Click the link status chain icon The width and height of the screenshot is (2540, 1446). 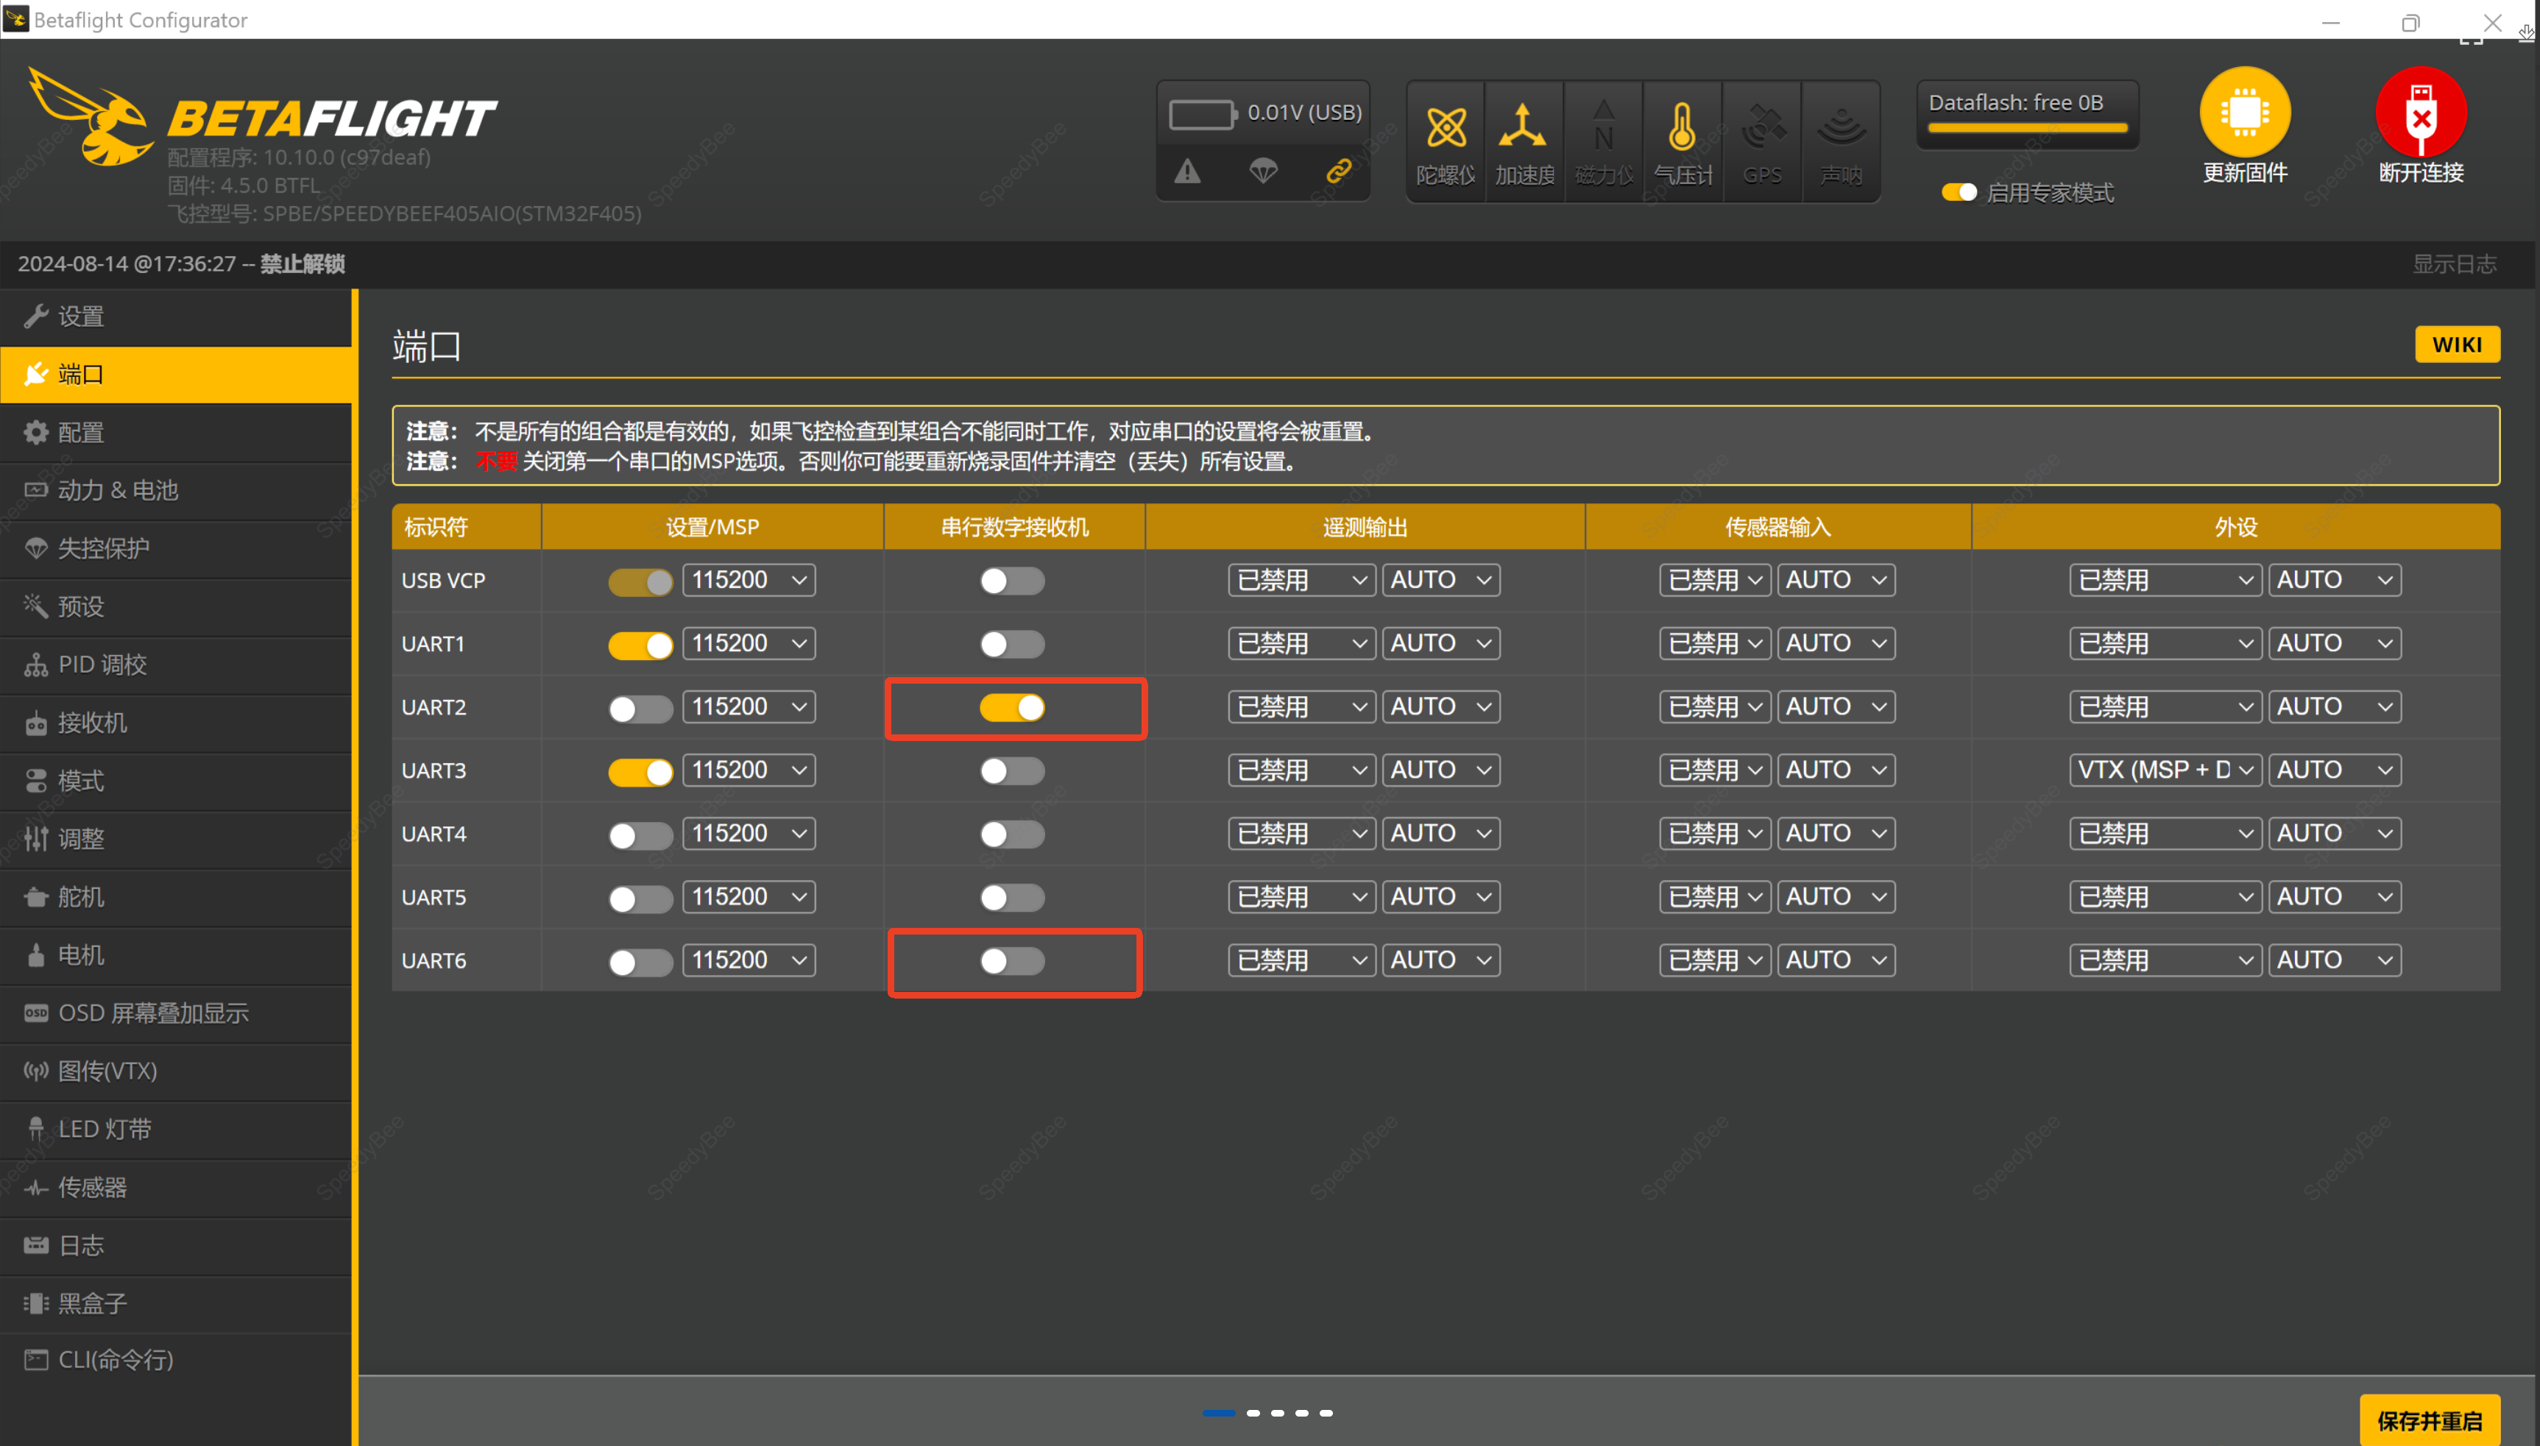(1338, 171)
